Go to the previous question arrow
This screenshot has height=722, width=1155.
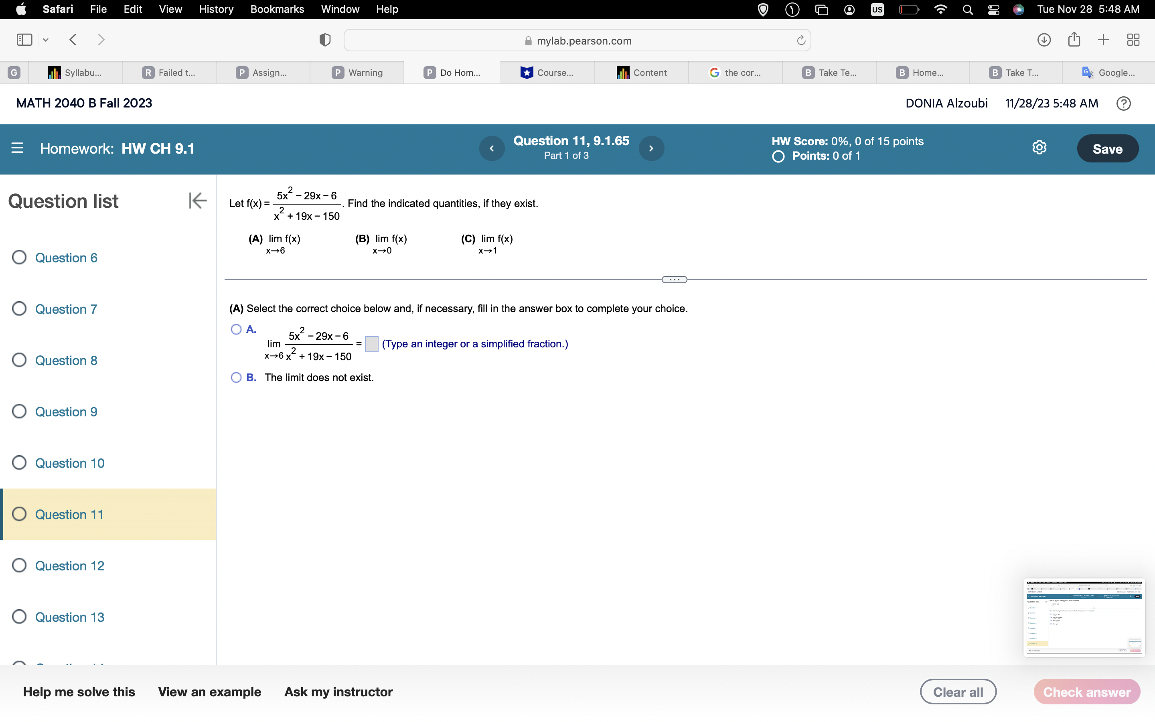pos(492,148)
